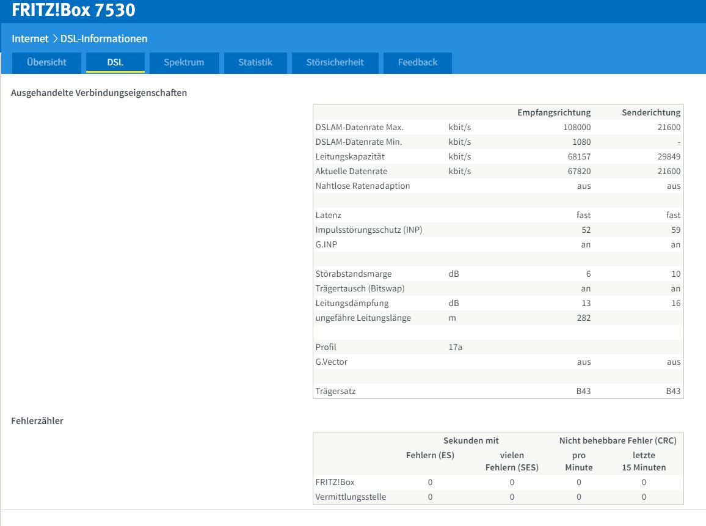This screenshot has height=526, width=706.
Task: Switch to the Spektrum tab
Action: 184,62
